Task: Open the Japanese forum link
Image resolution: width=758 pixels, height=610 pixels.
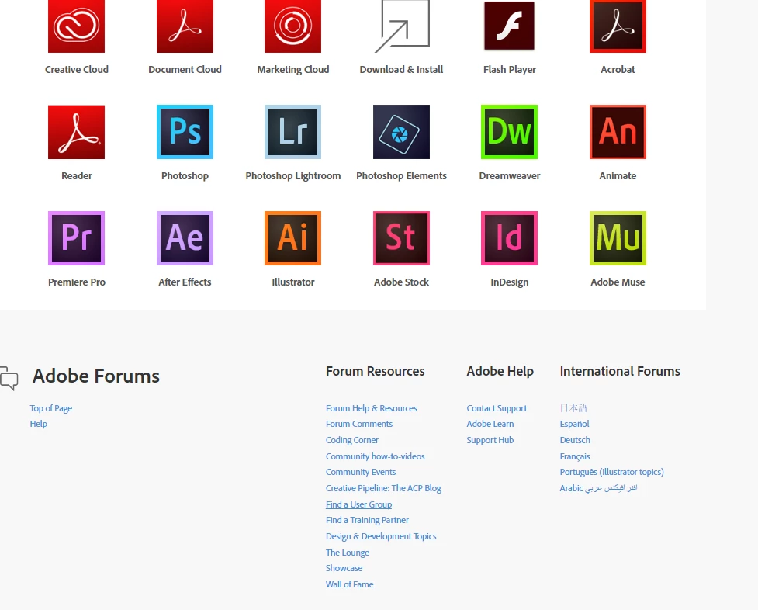Action: [573, 408]
